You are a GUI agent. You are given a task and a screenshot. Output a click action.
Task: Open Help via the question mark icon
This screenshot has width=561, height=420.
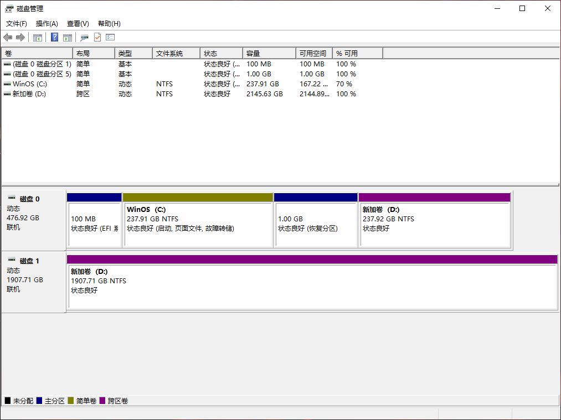click(x=54, y=37)
